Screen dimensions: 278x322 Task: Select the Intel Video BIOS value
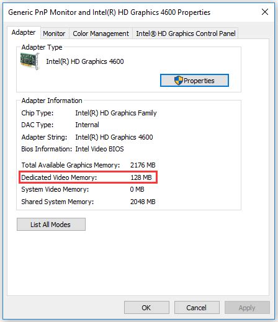99,149
